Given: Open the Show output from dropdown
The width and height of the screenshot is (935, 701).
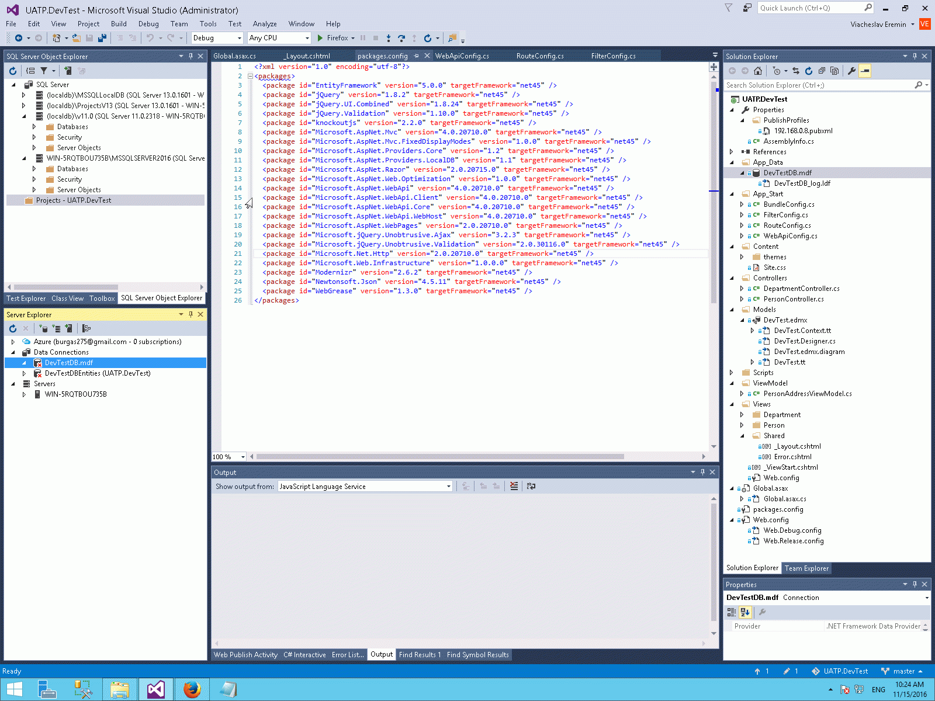Looking at the screenshot, I should tap(365, 486).
